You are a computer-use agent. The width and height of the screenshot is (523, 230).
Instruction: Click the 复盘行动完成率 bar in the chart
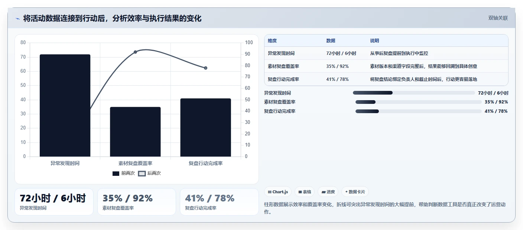205,128
